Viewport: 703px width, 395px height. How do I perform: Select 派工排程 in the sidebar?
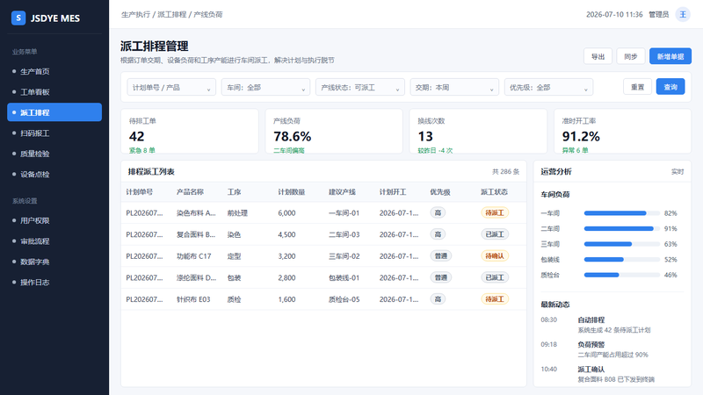54,112
